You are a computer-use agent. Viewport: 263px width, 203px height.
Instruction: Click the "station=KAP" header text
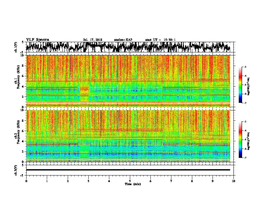tap(123, 40)
